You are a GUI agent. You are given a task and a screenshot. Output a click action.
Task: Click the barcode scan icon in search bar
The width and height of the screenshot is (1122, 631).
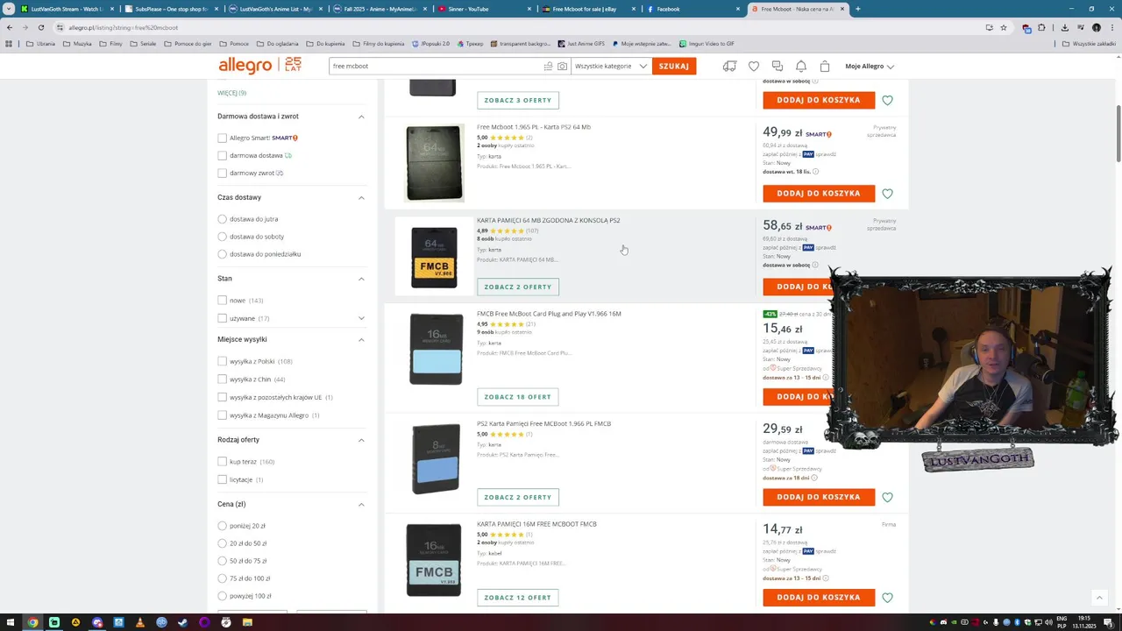548,66
